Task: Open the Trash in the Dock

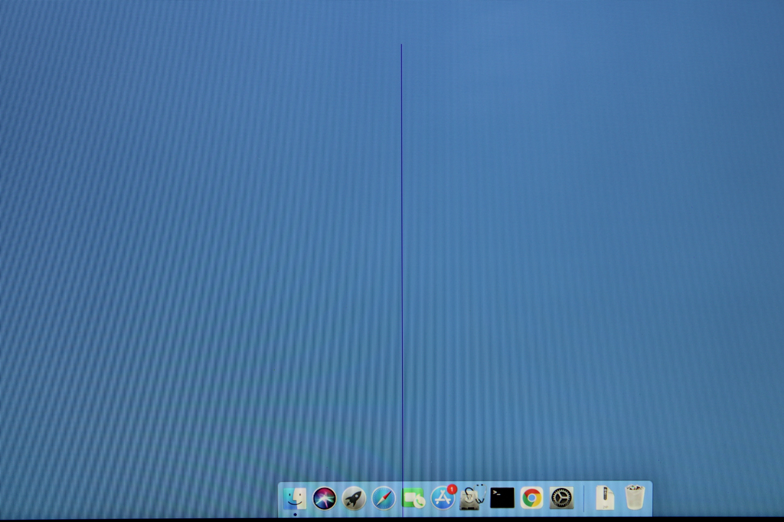Action: 635,497
